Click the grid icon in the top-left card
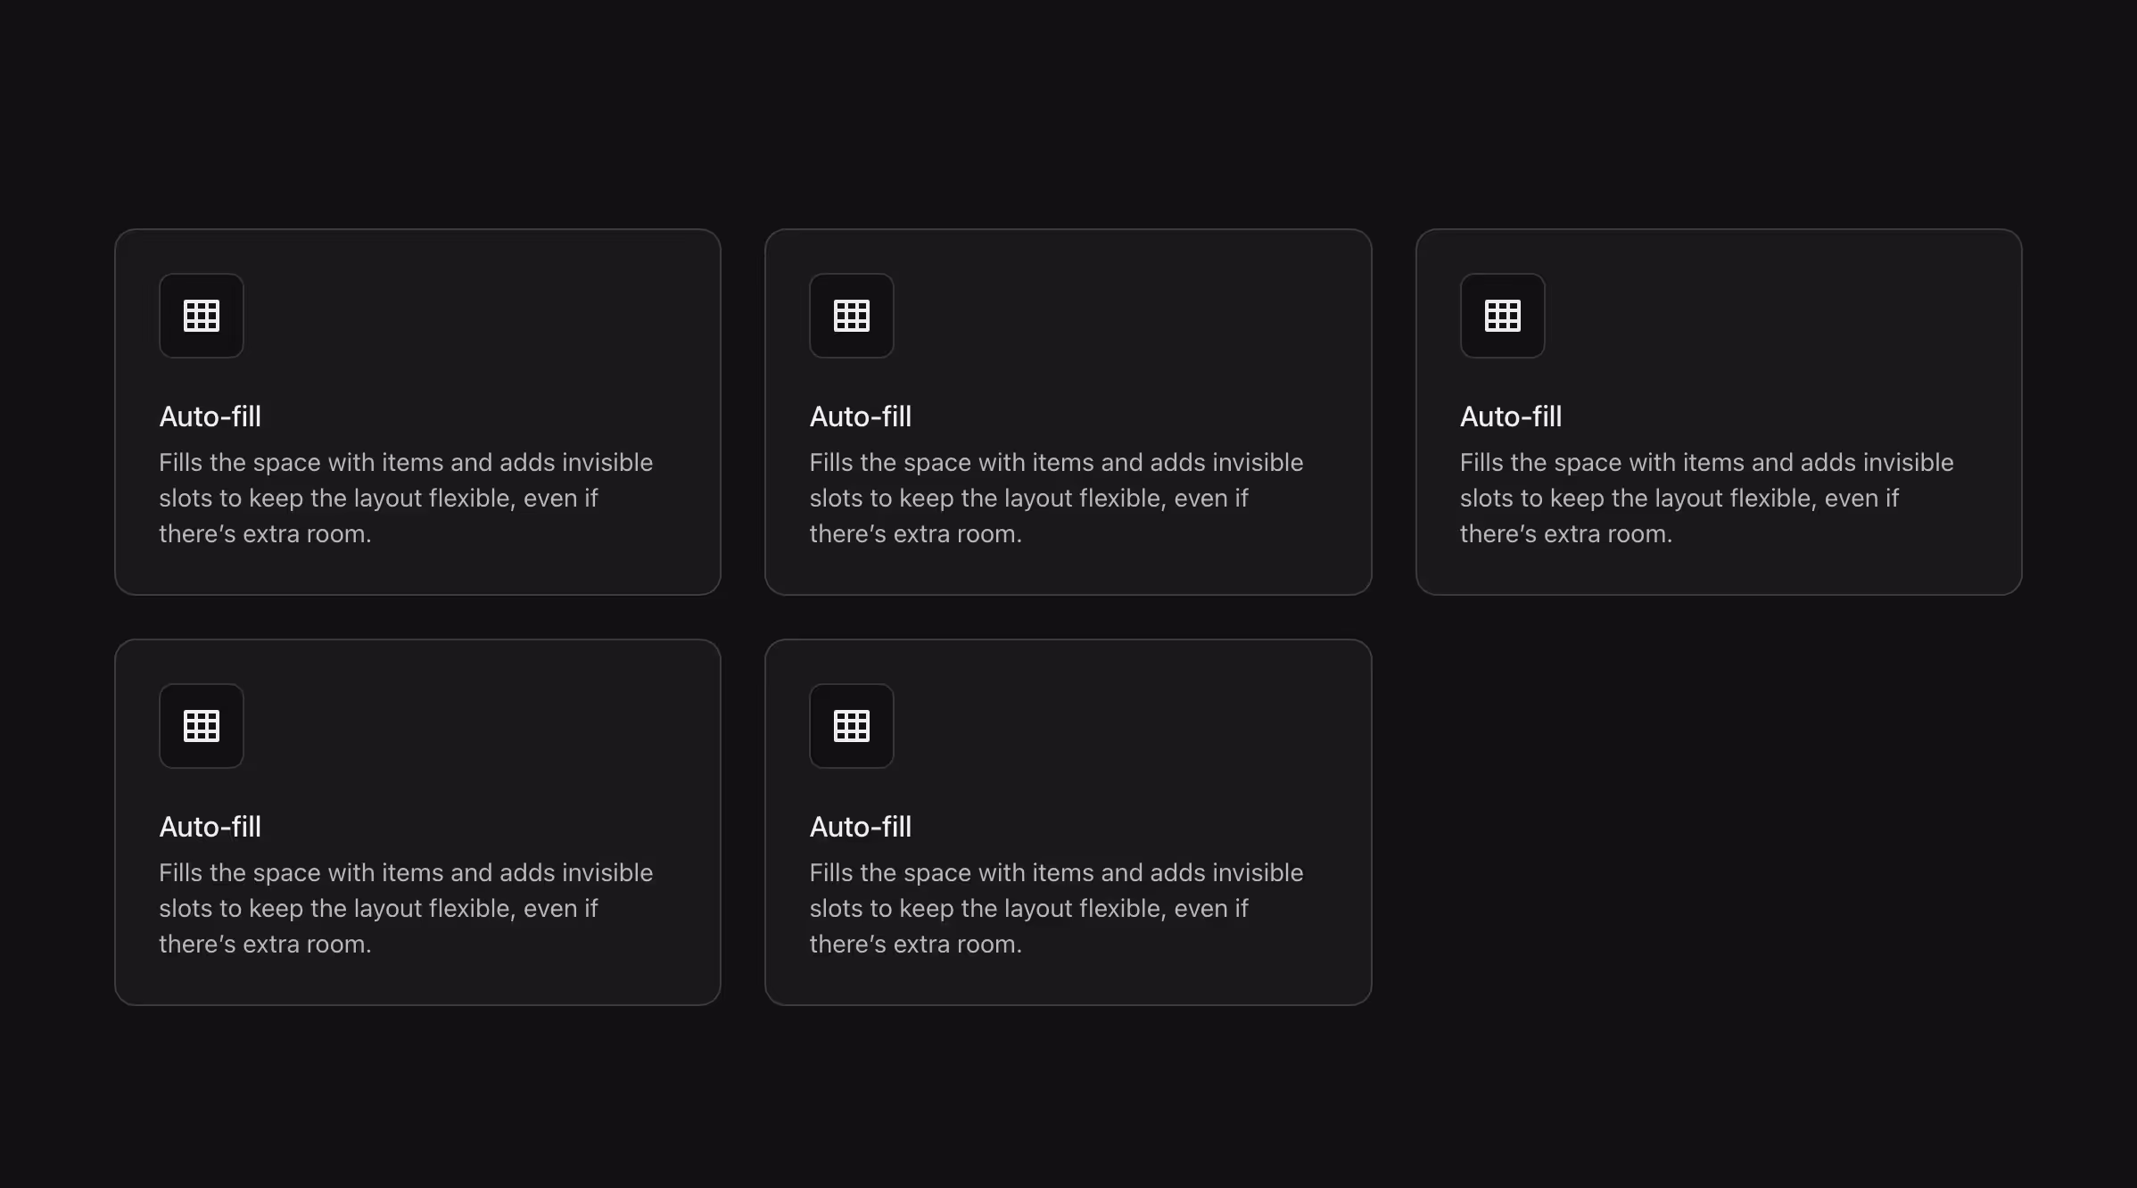This screenshot has height=1188, width=2137. pyautogui.click(x=201, y=316)
